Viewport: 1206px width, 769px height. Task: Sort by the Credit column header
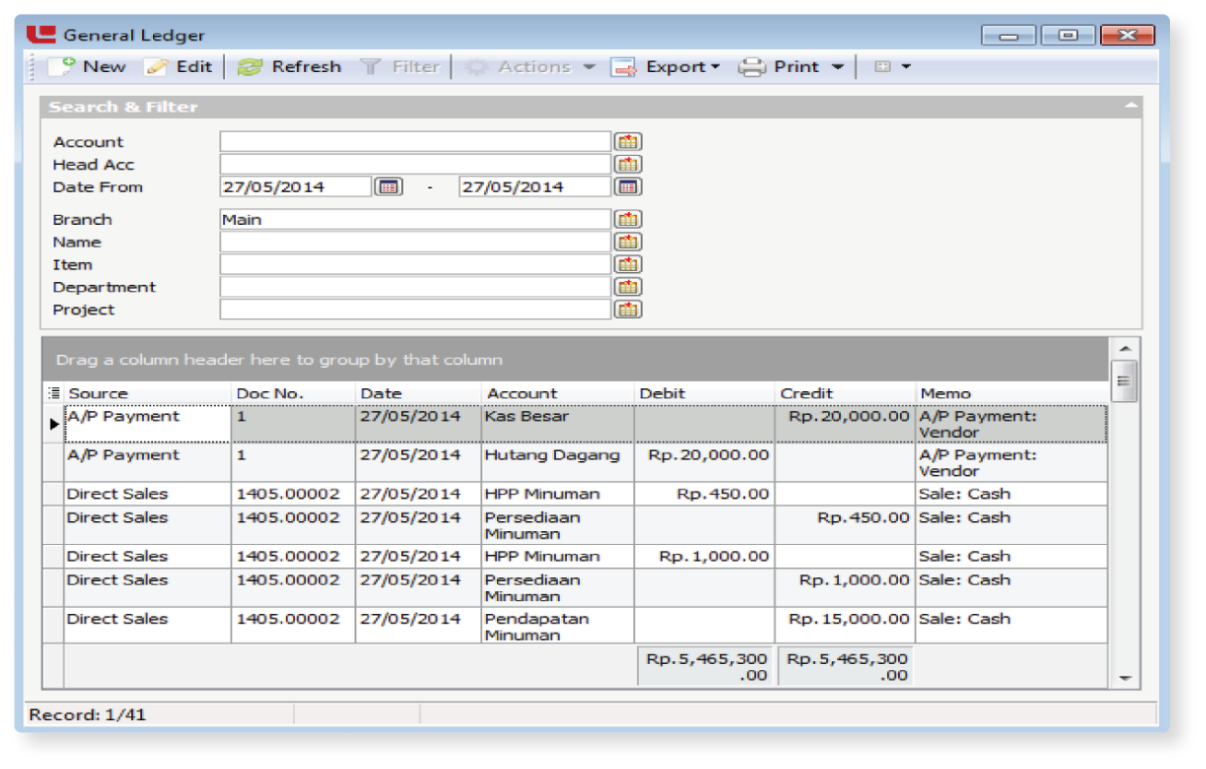click(x=845, y=393)
